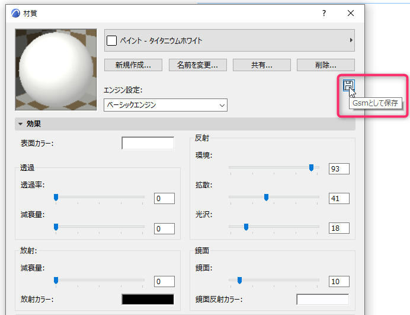Click the 削除... button

pyautogui.click(x=326, y=65)
